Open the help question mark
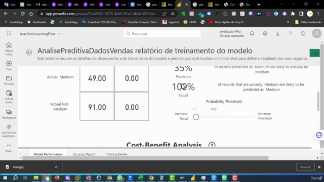 290,33
